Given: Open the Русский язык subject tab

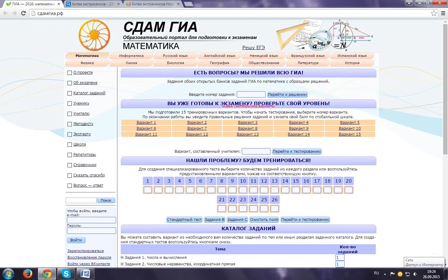Looking at the screenshot, I should tap(175, 56).
